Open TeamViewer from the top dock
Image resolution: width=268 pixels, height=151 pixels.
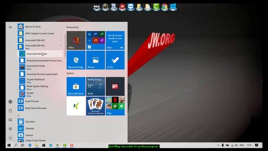[131, 7]
